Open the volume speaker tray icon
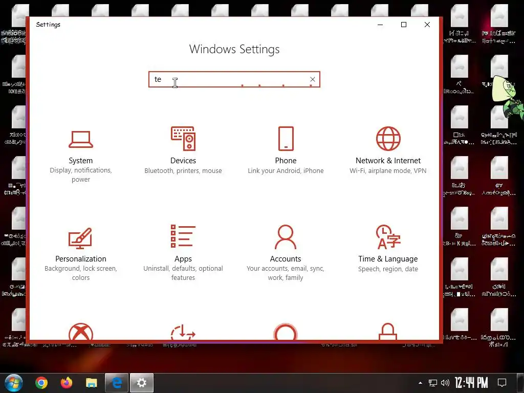 pos(445,383)
